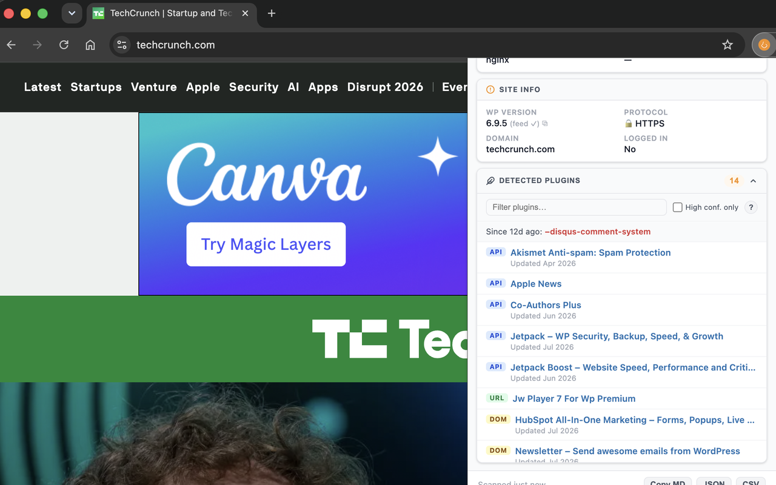The image size is (776, 485).
Task: Click the Site Info warning icon
Action: [x=490, y=90]
